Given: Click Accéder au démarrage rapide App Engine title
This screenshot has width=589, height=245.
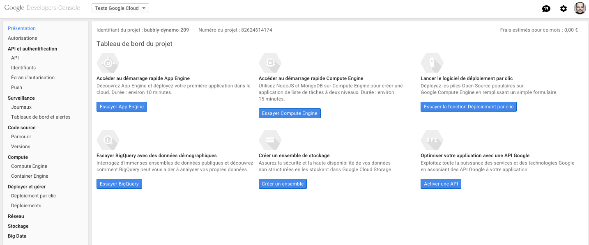Looking at the screenshot, I should coord(143,78).
